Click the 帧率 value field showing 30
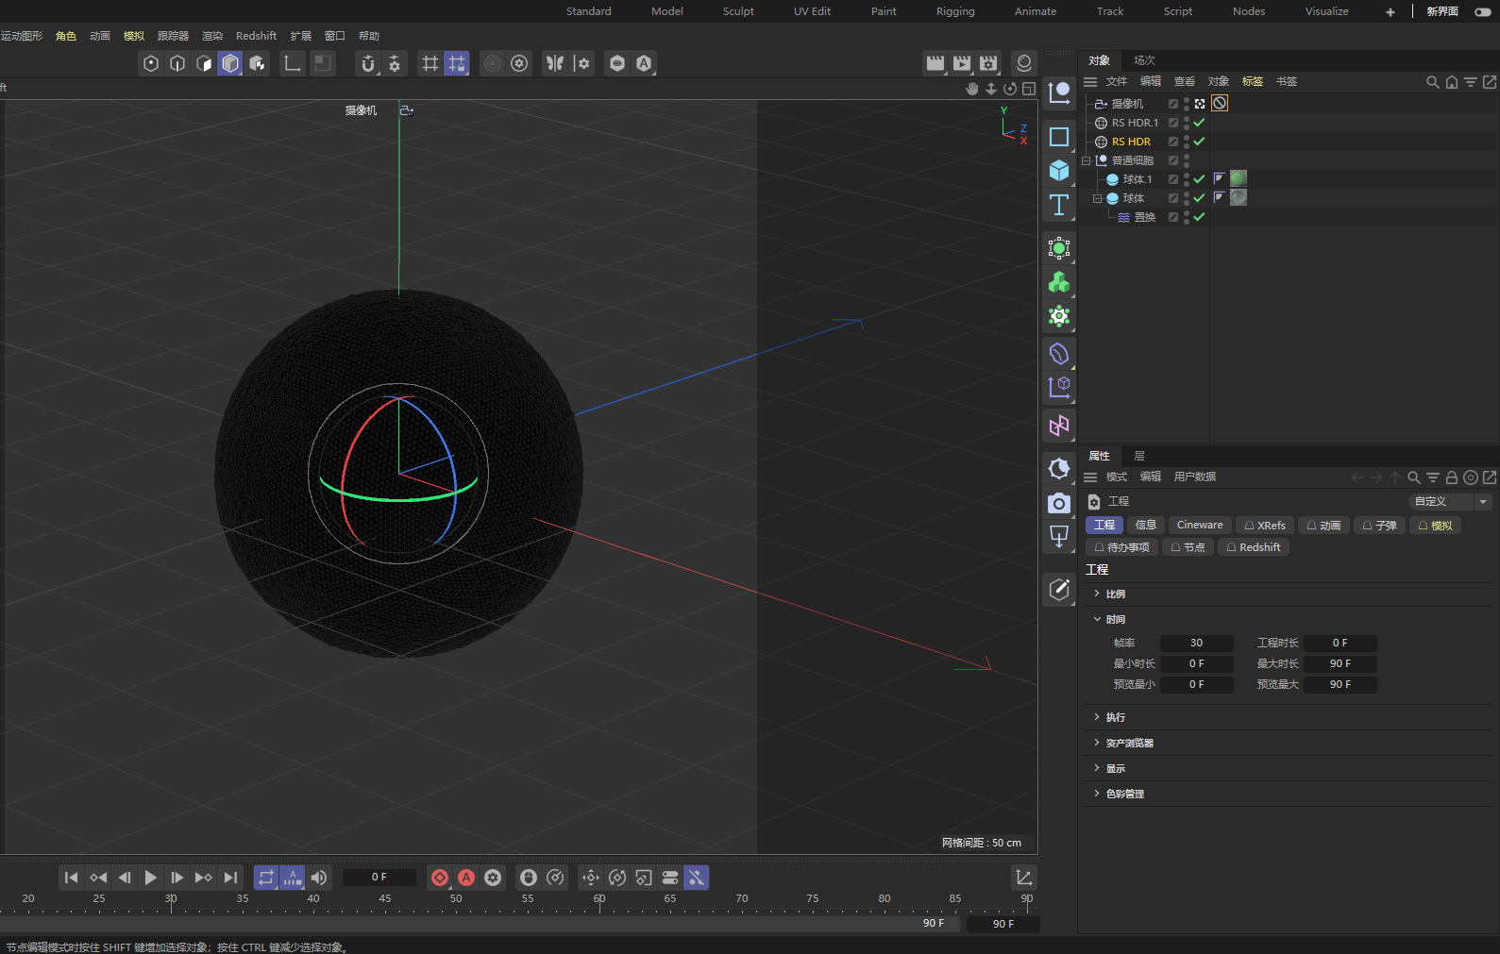The height and width of the screenshot is (954, 1500). 1196,644
